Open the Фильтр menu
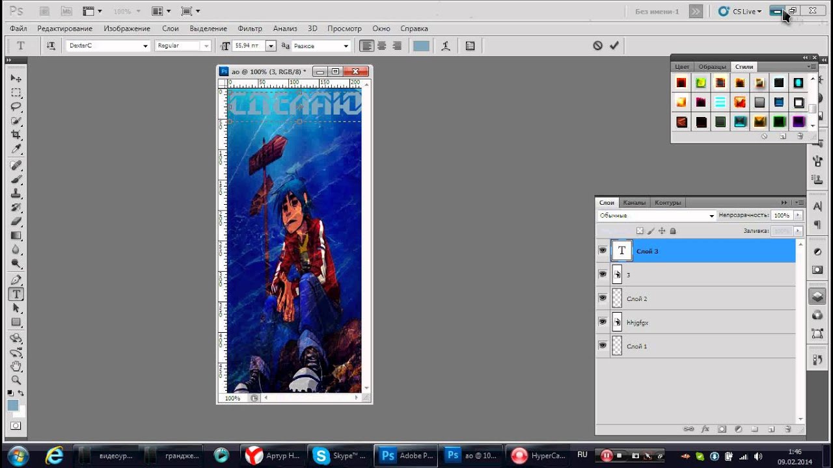 click(250, 29)
